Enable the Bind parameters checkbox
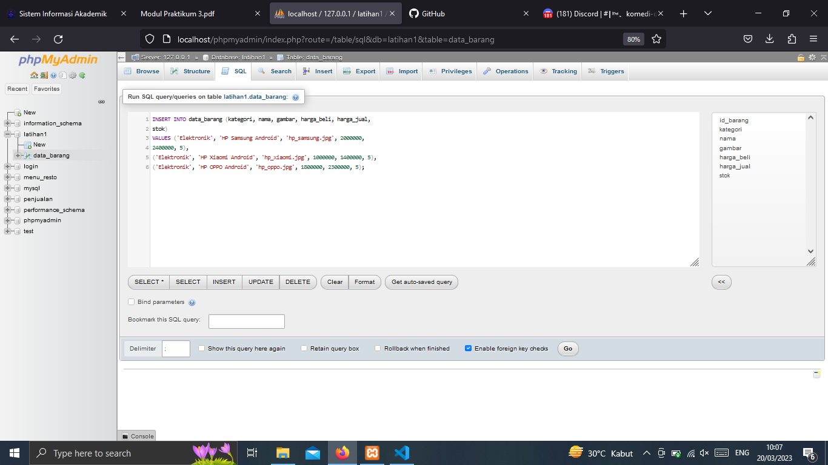828x465 pixels. 131,302
